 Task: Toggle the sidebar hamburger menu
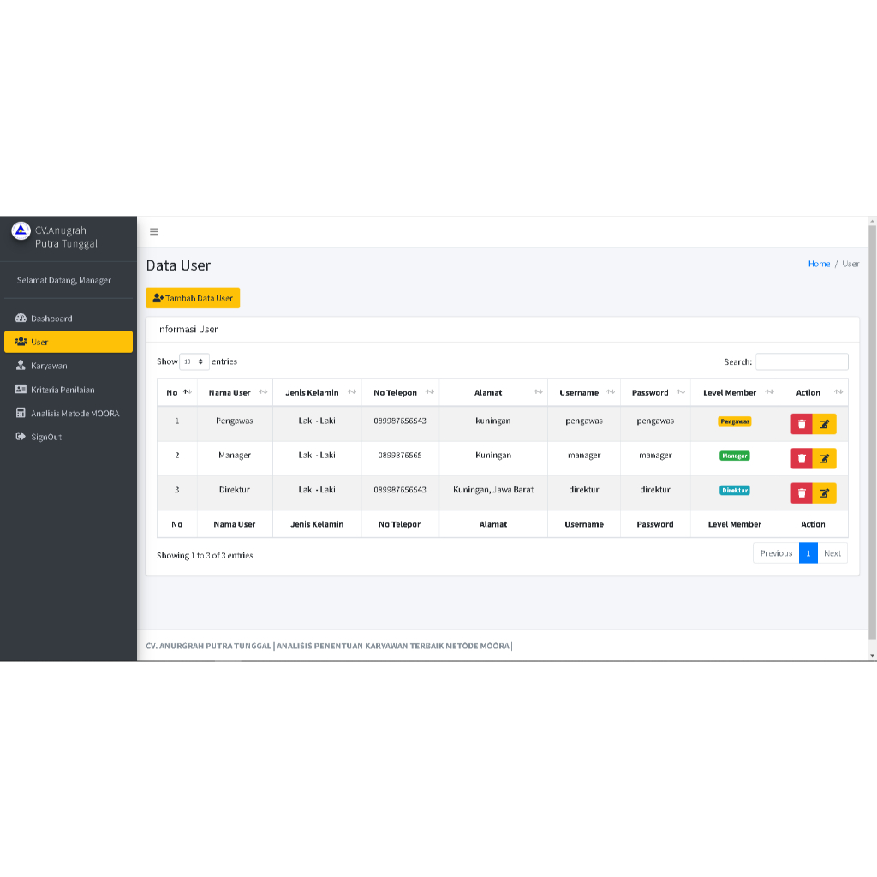(x=154, y=231)
